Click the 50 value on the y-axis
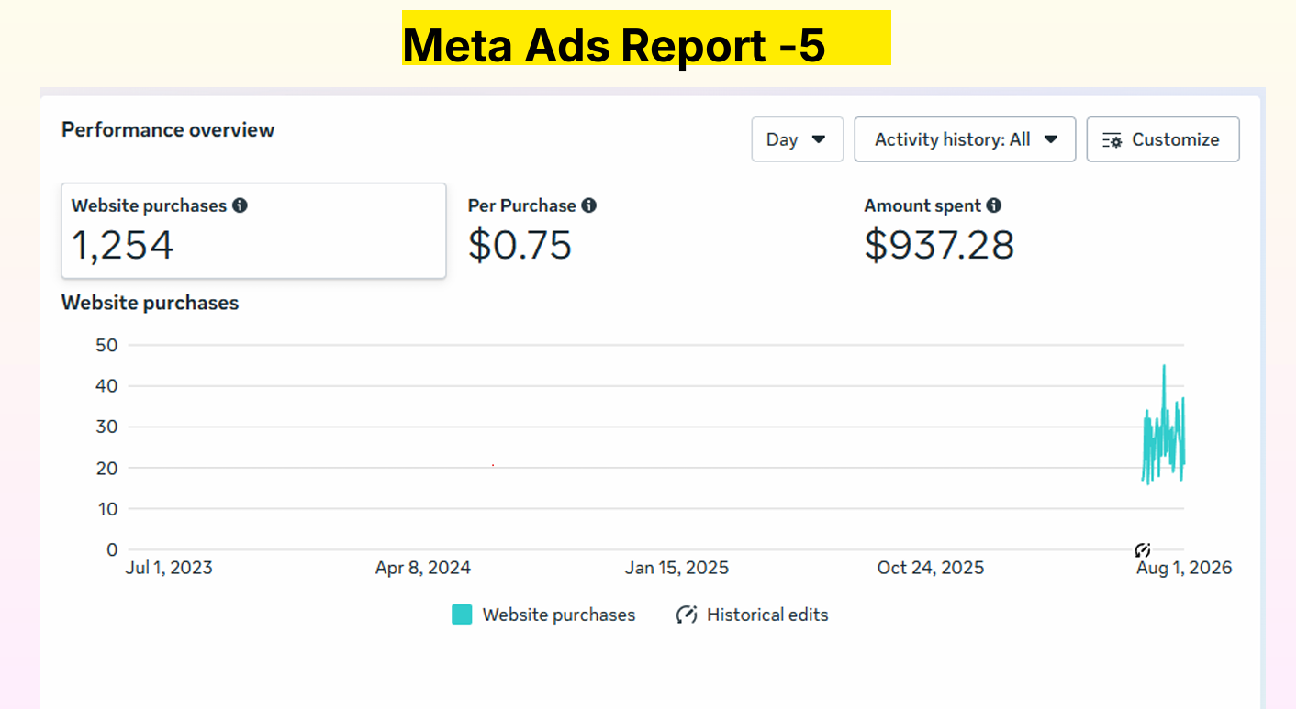1297x709 pixels. 106,345
